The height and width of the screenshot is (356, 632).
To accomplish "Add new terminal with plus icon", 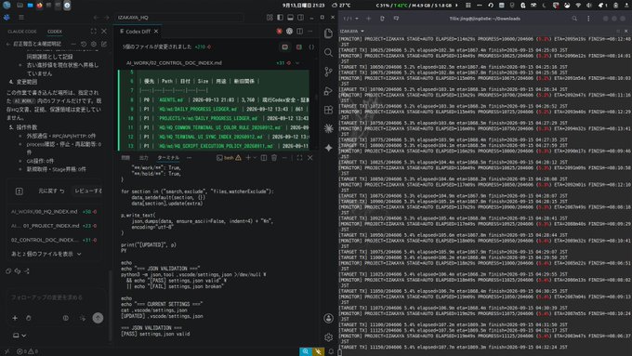I will point(248,158).
